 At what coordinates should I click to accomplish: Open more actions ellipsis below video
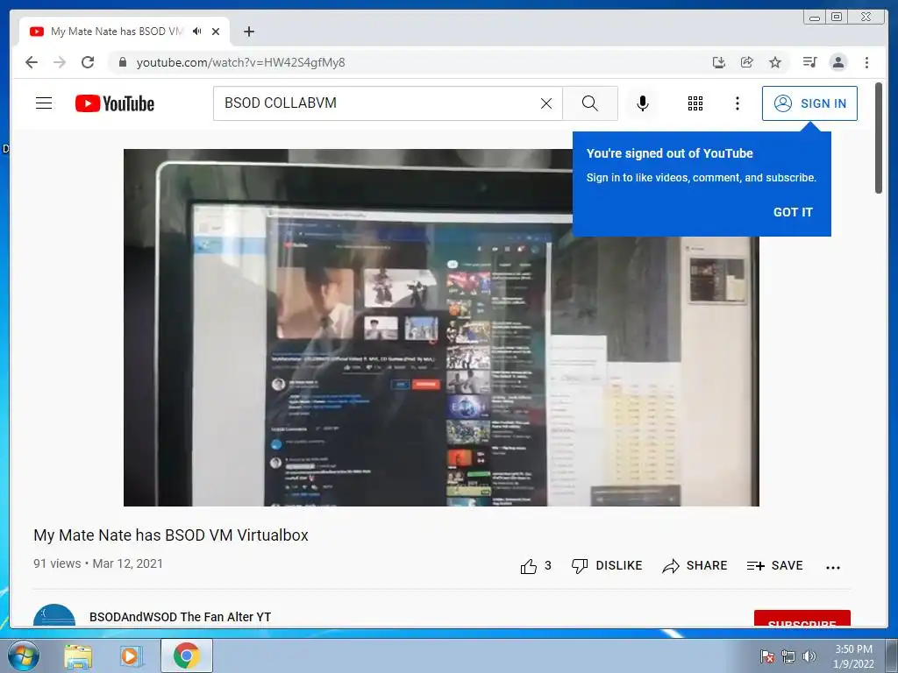tap(833, 567)
